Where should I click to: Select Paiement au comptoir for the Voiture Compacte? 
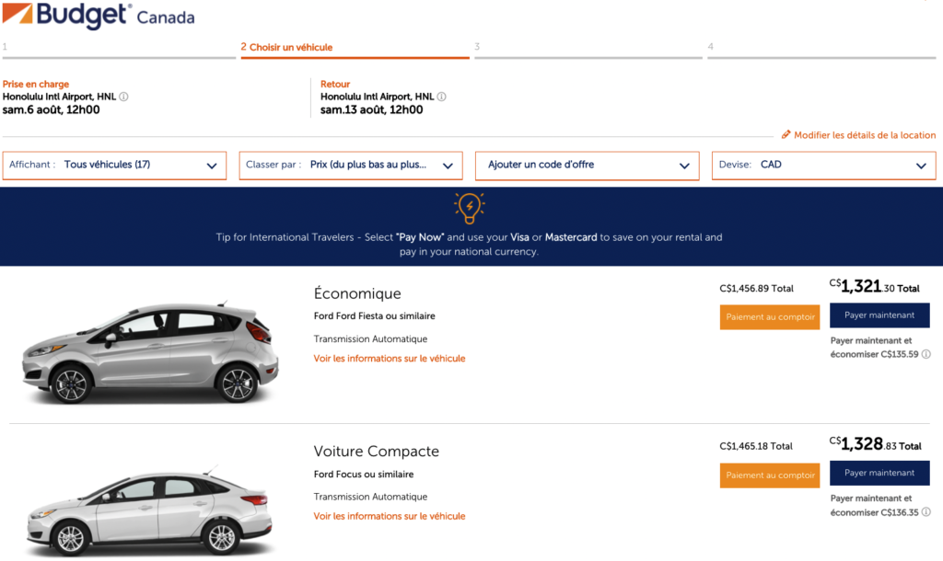[770, 475]
